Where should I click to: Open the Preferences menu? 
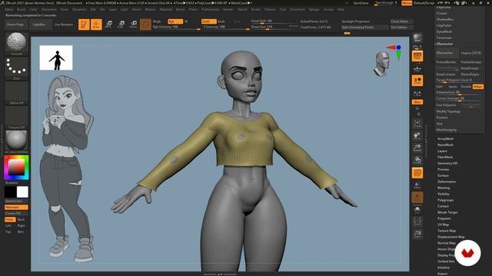210,9
